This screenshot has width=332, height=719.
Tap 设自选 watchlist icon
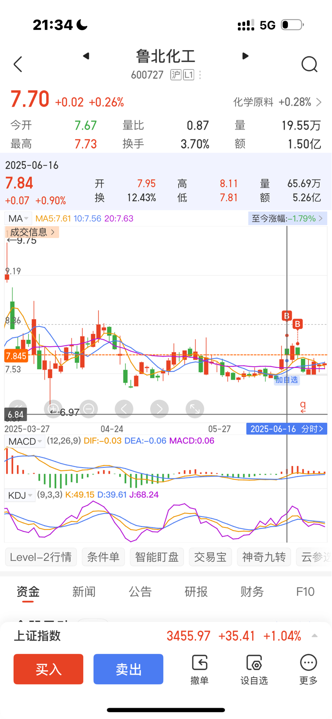[x=254, y=669]
